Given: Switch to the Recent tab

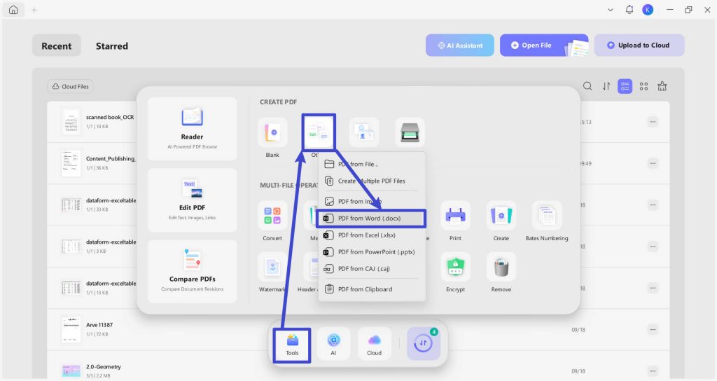Looking at the screenshot, I should [x=56, y=46].
